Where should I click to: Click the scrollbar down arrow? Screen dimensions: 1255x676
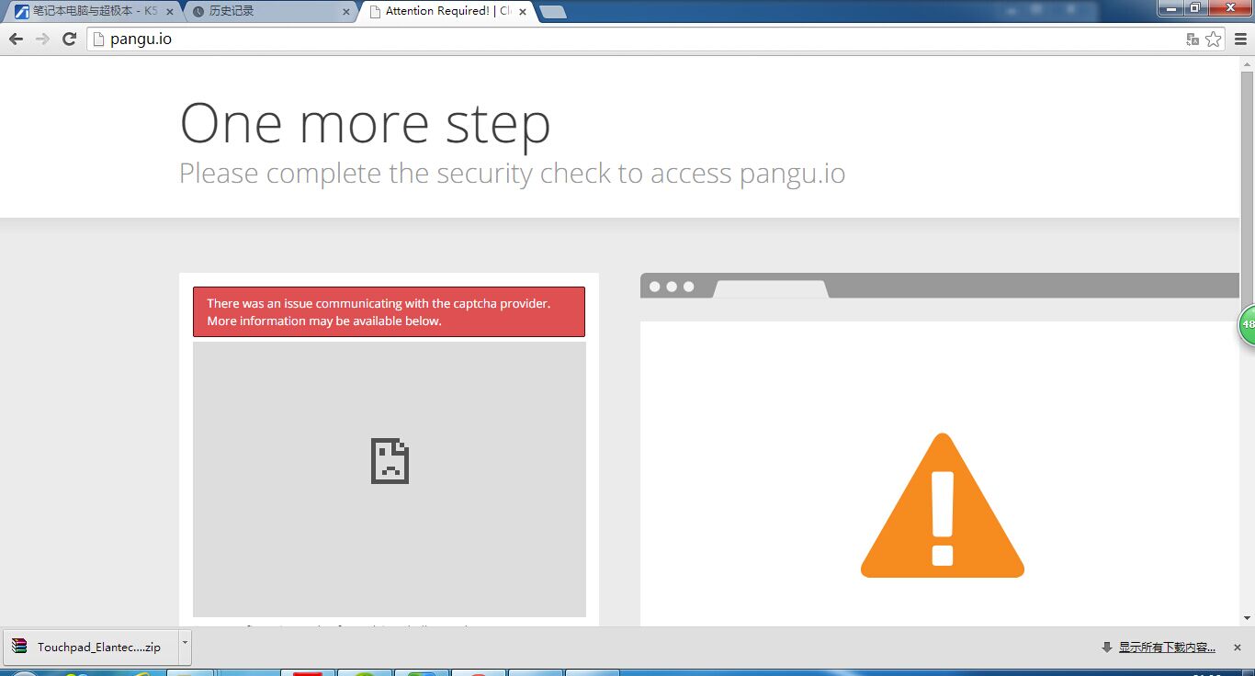[x=1247, y=618]
